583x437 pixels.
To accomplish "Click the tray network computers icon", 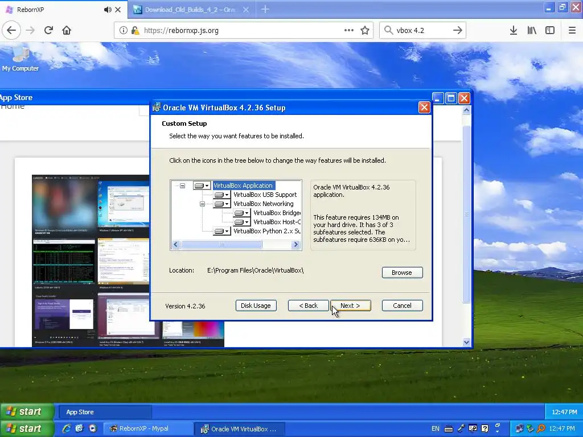I will [519, 428].
